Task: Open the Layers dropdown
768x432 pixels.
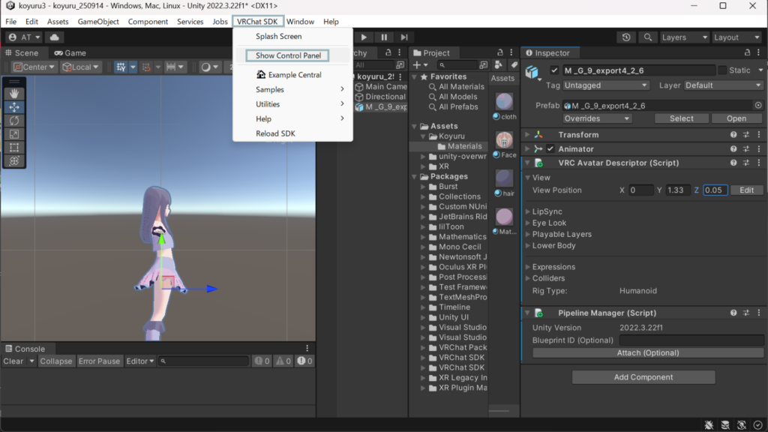Action: (684, 37)
